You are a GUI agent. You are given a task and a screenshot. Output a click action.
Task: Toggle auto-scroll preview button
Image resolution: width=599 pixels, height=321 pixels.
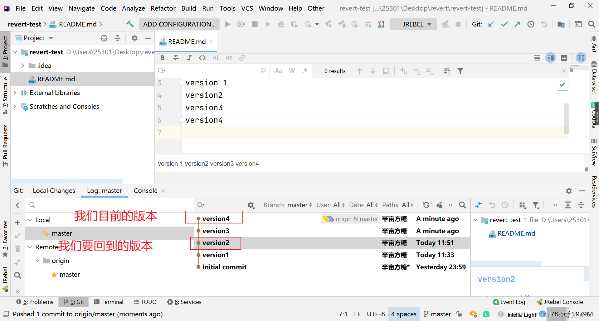(x=581, y=58)
